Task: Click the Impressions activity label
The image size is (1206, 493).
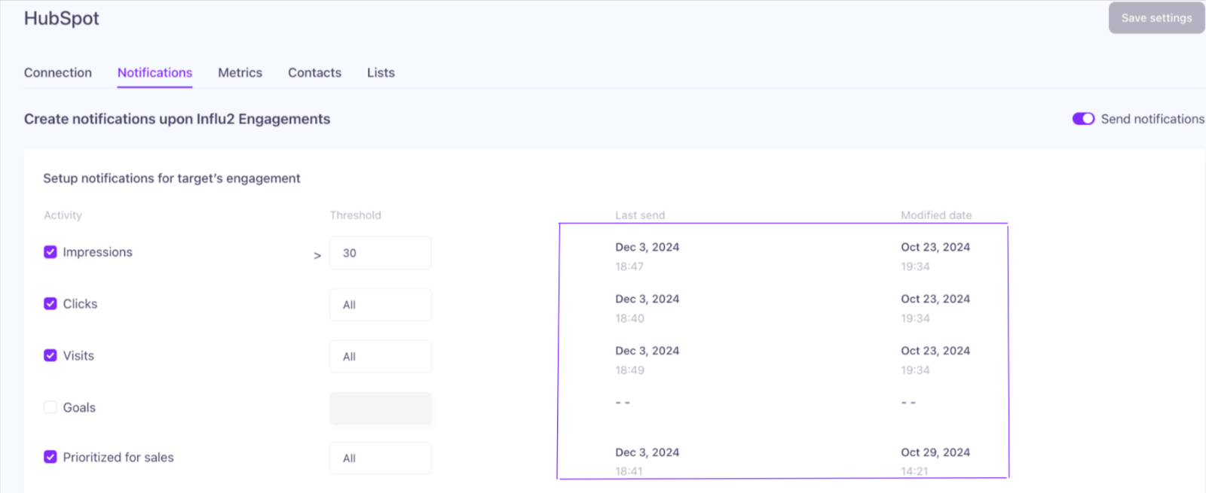Action: 97,252
